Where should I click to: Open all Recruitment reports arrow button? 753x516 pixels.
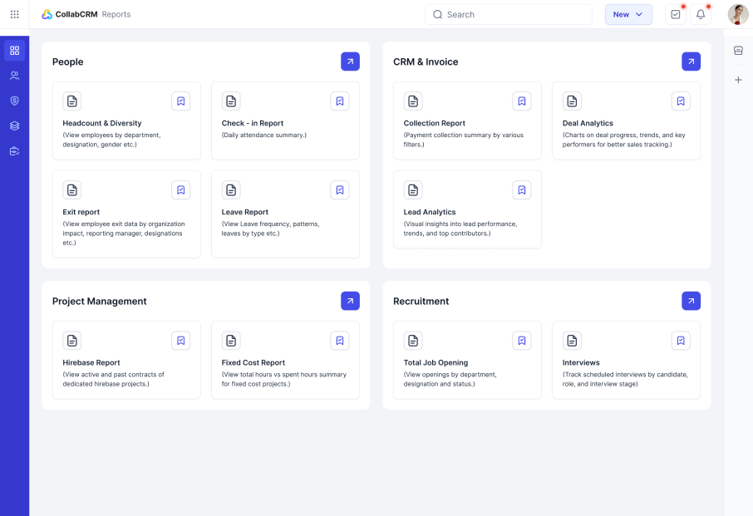[x=691, y=301]
